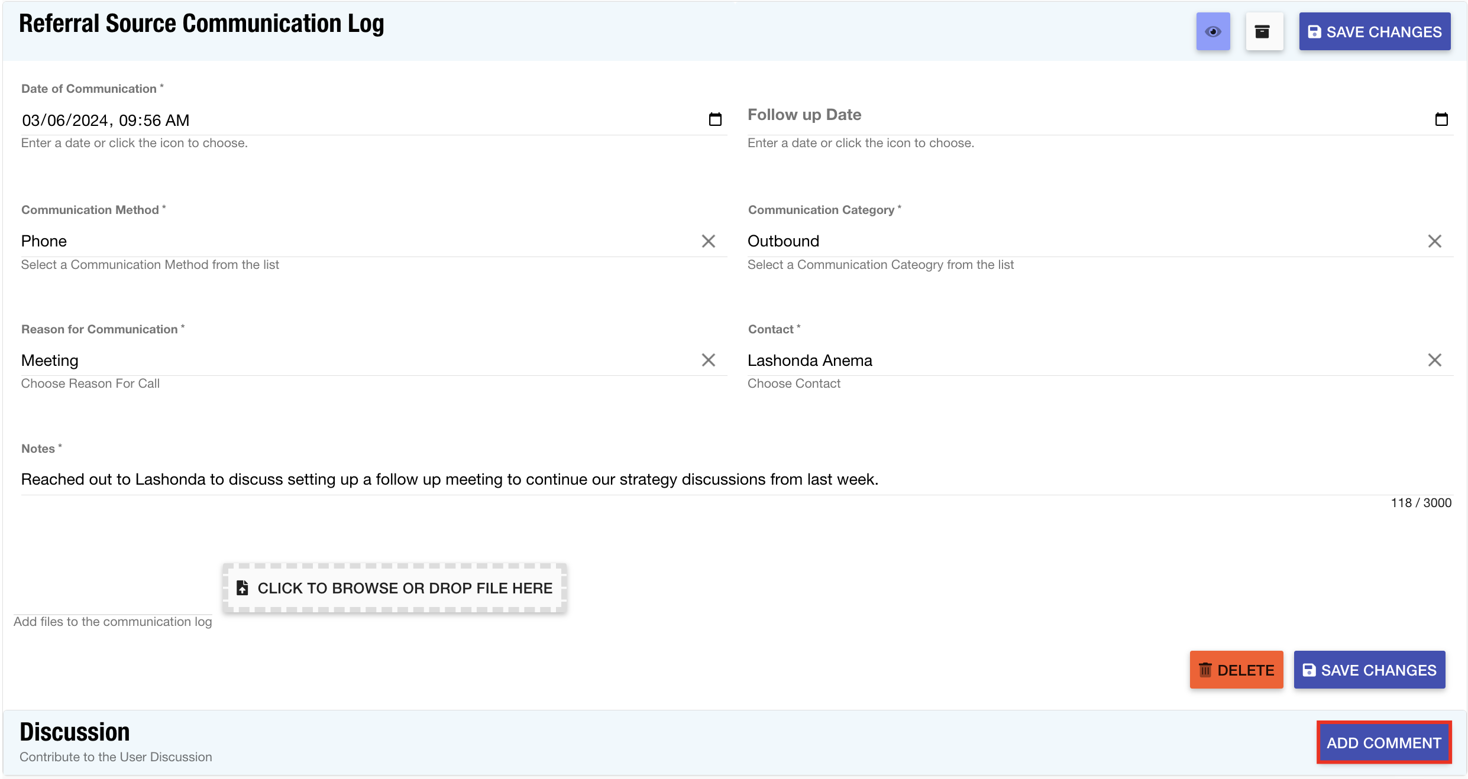This screenshot has width=1468, height=779.
Task: Click Add Comment in Discussion
Action: tap(1383, 742)
